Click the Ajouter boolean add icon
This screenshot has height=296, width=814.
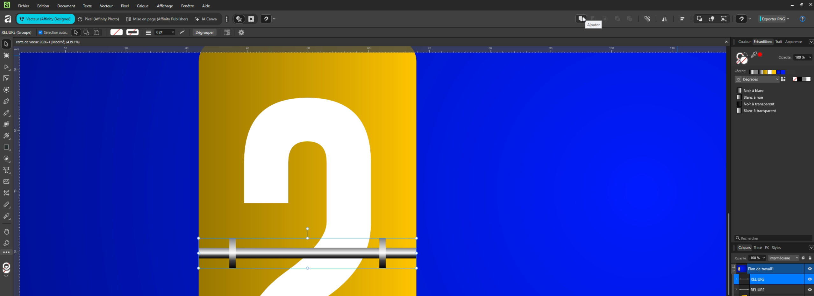[581, 19]
